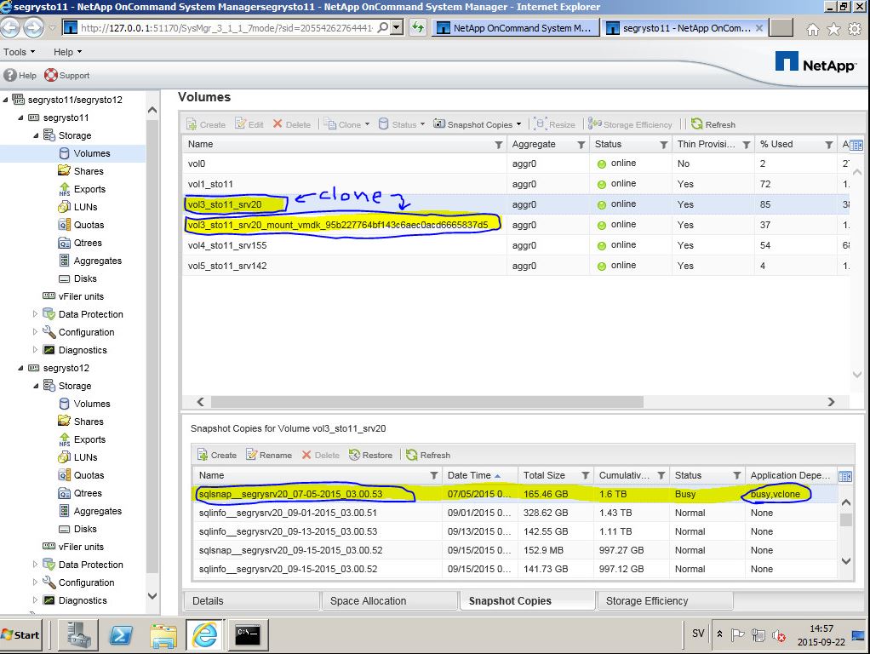Click the browser address bar

pyautogui.click(x=226, y=27)
